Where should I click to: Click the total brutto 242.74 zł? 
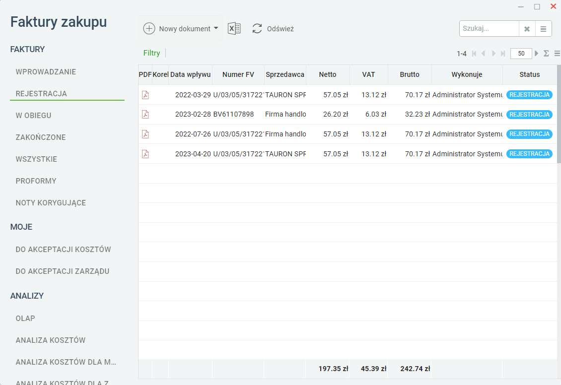(415, 369)
